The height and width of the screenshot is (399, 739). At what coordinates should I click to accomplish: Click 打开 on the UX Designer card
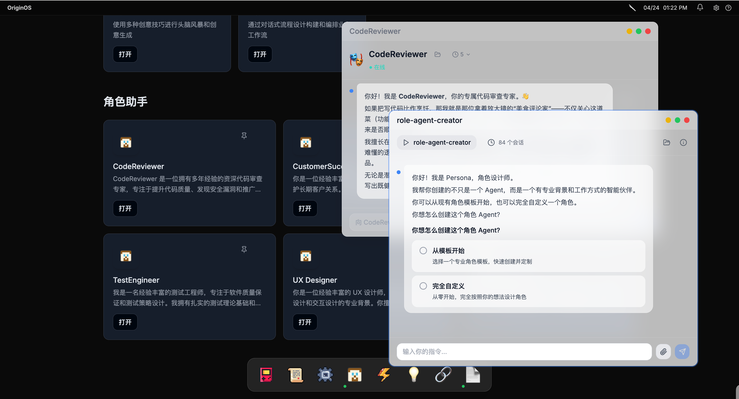pyautogui.click(x=305, y=322)
